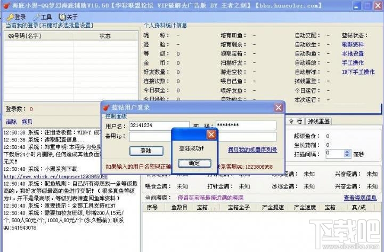Click the QQ号码[名字] column header
The height and width of the screenshot is (252, 384).
pos(39,36)
